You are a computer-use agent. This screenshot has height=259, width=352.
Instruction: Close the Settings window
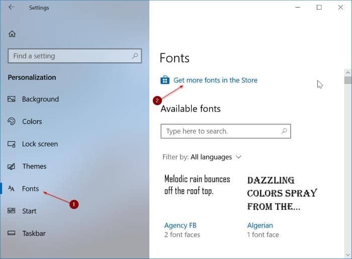pos(340,8)
